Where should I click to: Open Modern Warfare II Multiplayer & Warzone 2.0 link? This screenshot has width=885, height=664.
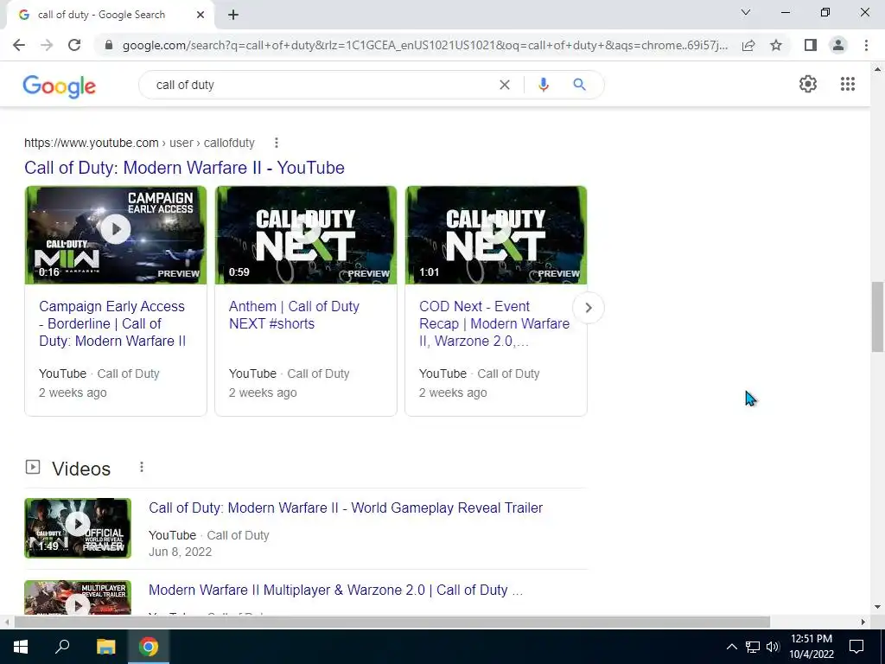[336, 590]
